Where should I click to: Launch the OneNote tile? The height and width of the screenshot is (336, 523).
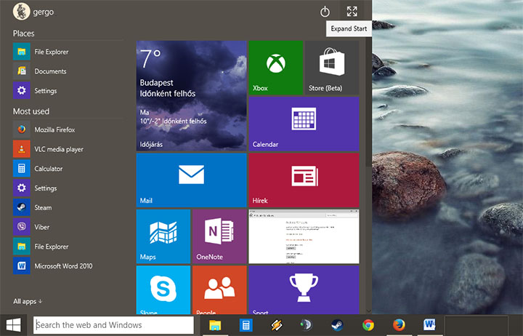pyautogui.click(x=219, y=236)
